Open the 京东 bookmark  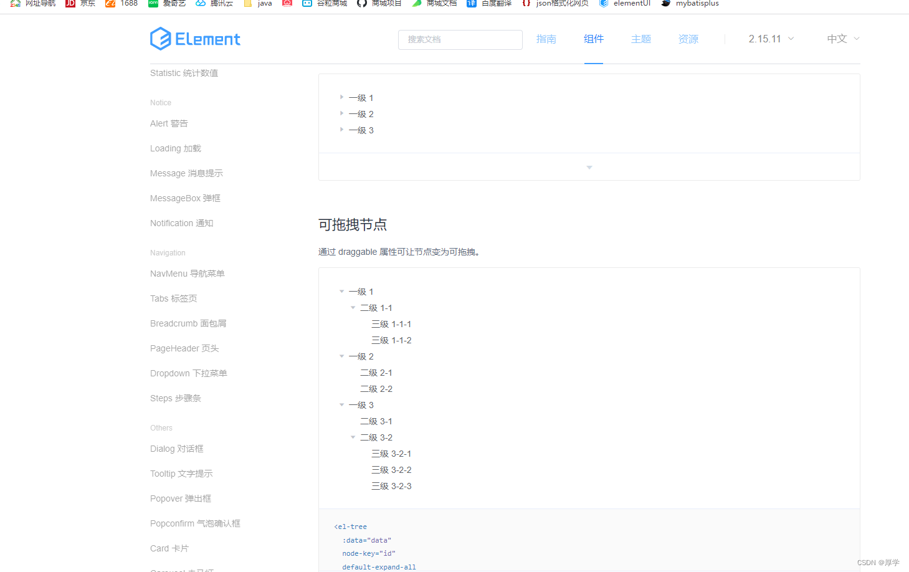pyautogui.click(x=80, y=3)
